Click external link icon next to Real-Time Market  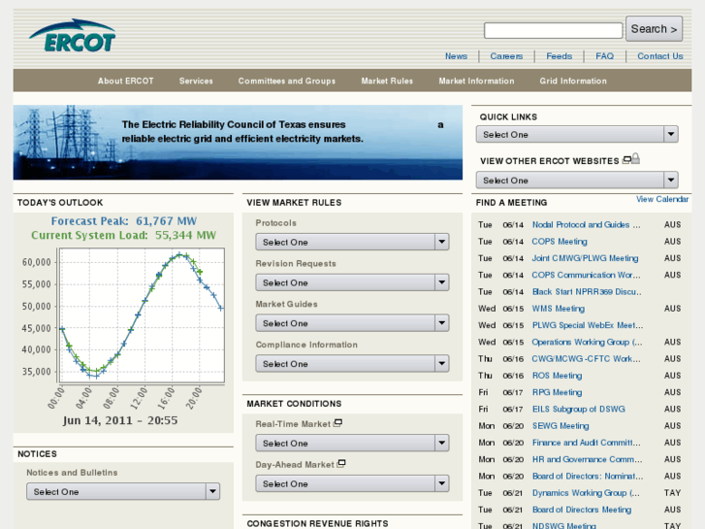coord(337,423)
